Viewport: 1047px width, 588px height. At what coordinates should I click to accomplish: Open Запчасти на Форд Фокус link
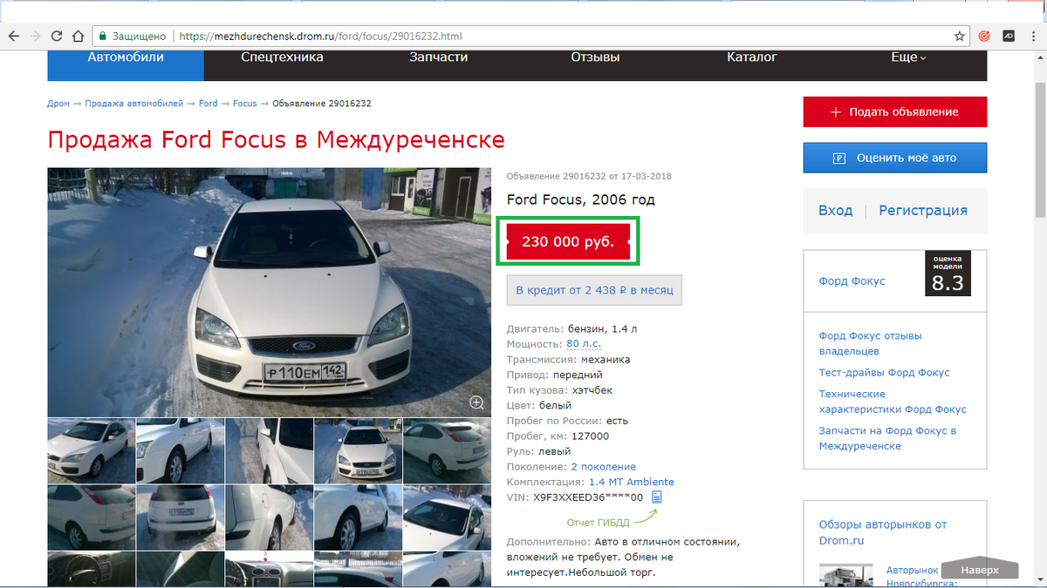pyautogui.click(x=887, y=438)
